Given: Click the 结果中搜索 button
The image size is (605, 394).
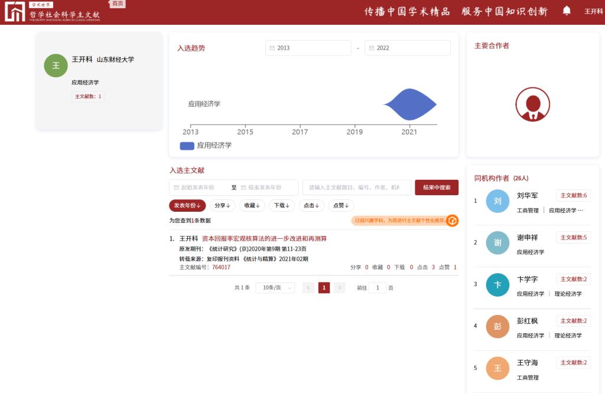Looking at the screenshot, I should 436,188.
